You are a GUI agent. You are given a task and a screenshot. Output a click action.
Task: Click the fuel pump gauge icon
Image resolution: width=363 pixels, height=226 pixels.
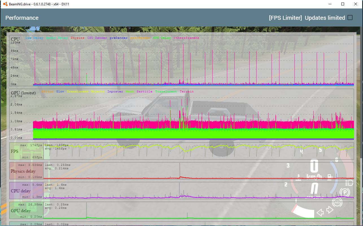[329, 177]
